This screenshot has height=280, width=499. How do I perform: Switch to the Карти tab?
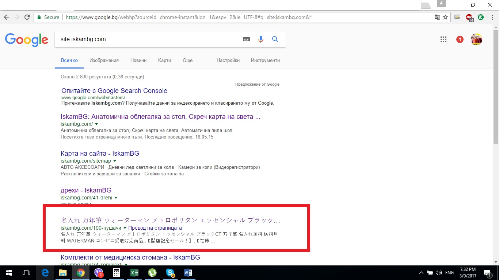tap(165, 61)
